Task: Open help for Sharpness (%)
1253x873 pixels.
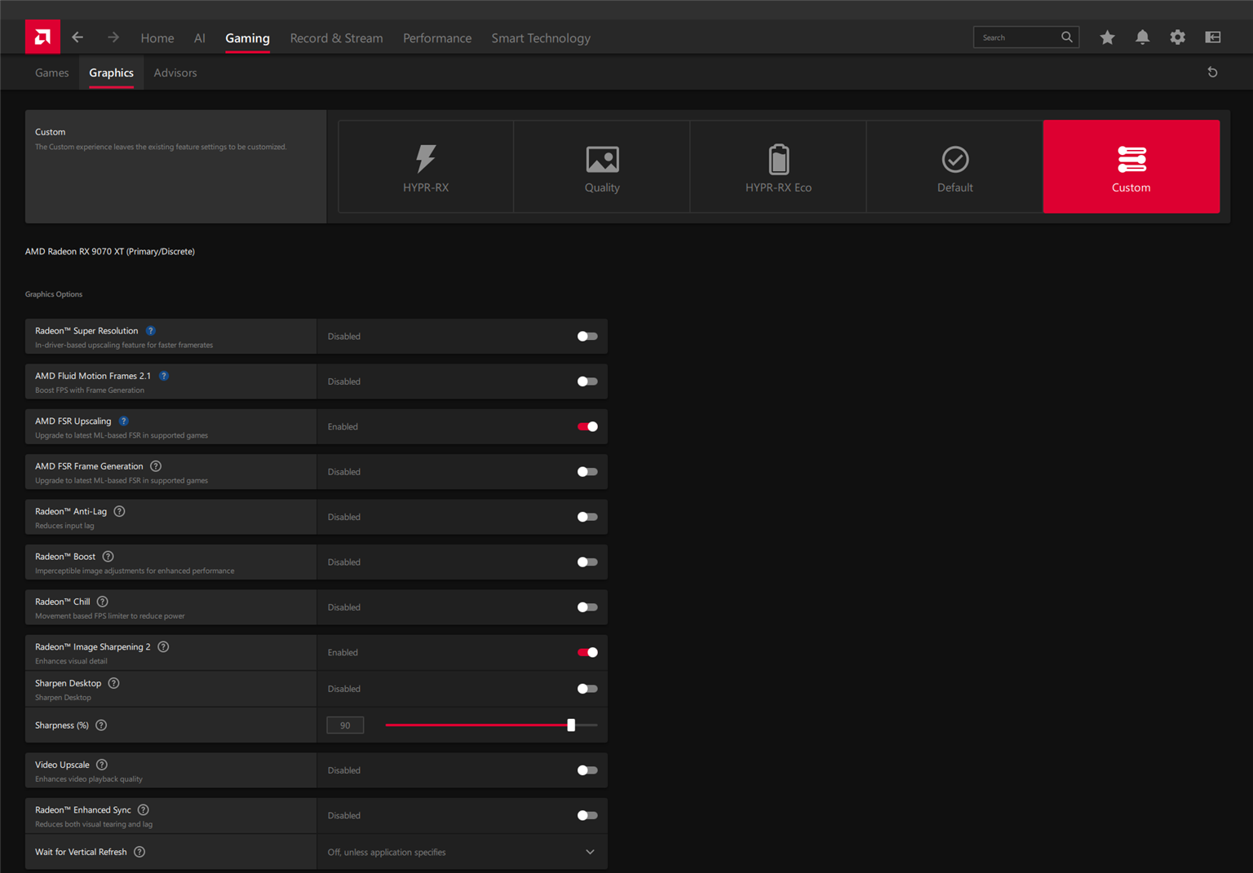Action: click(101, 725)
